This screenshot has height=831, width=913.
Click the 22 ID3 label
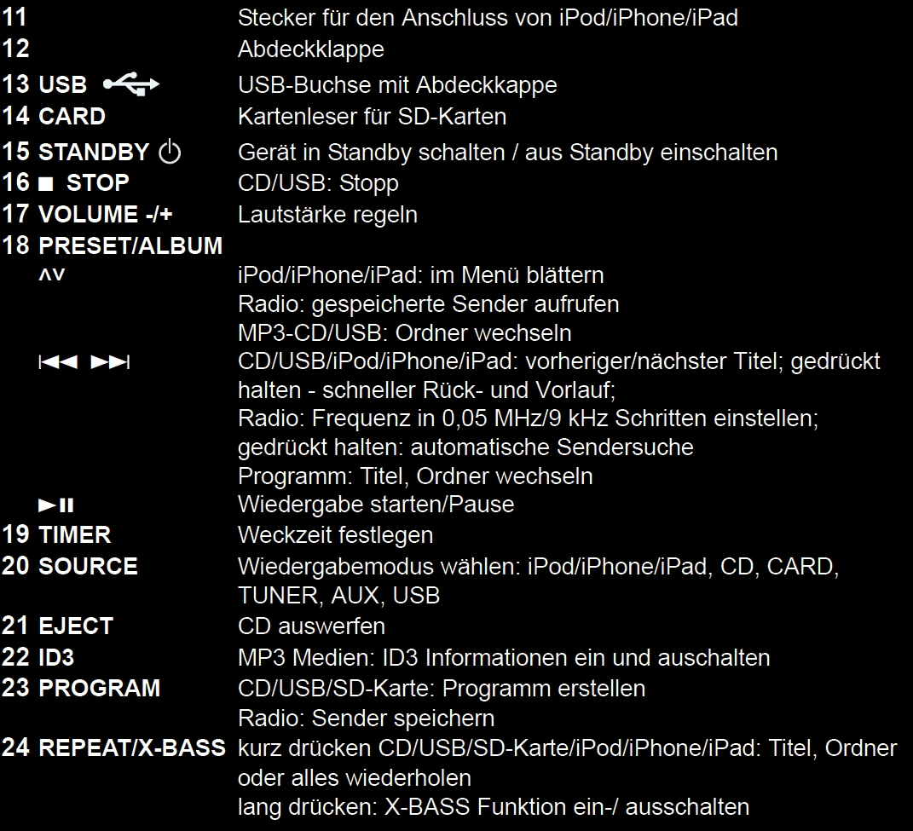(x=38, y=657)
